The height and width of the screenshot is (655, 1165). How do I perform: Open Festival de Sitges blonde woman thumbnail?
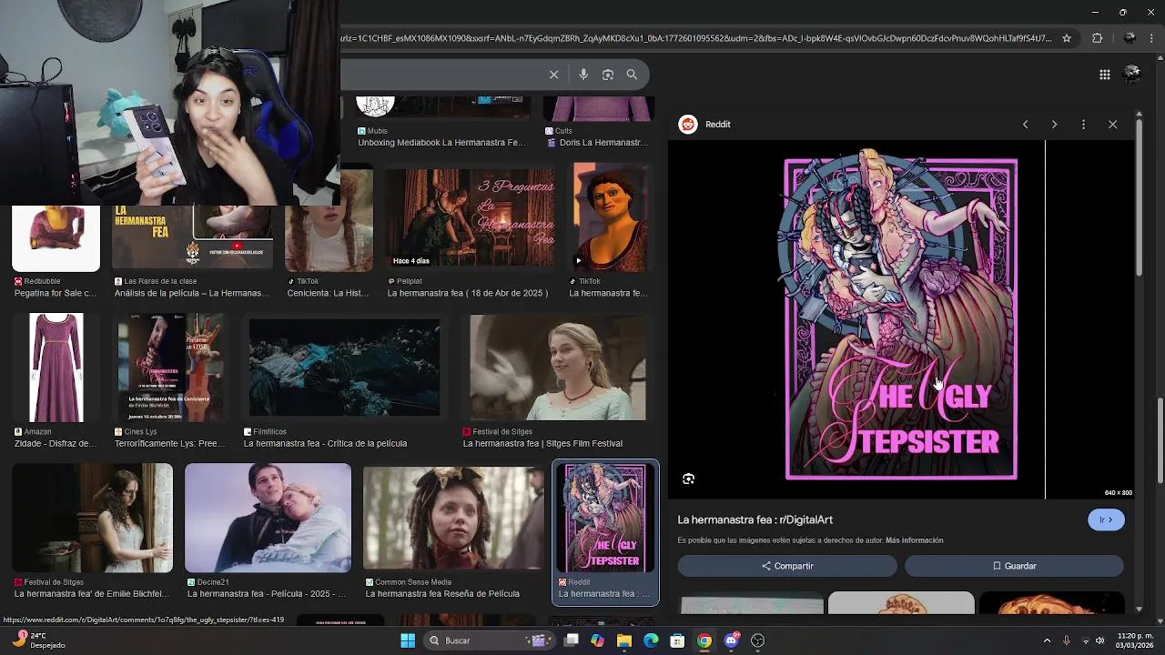[x=558, y=368]
